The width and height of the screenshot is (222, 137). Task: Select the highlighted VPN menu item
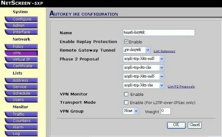pos(21,53)
